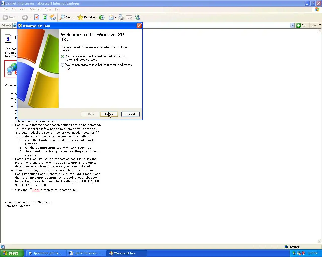This screenshot has width=322, height=257.
Task: Click the Links label on the toolbar
Action: [x=313, y=25]
